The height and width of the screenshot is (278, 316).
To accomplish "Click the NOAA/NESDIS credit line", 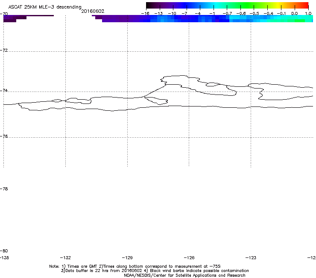I will 184,275.
